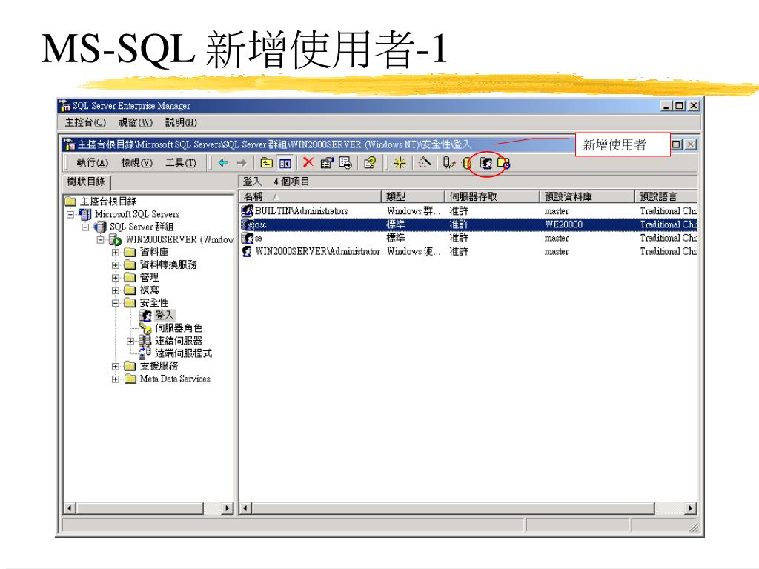Sort by the 名稱 column header
This screenshot has height=569, width=759.
(310, 196)
